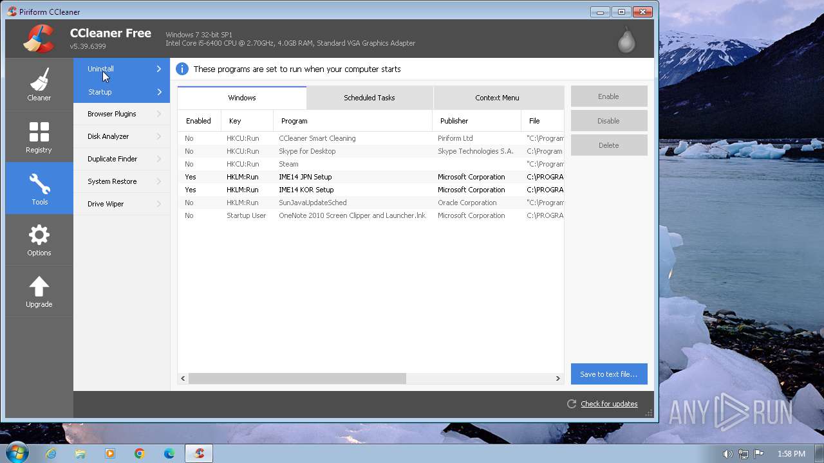Click chevron next to Uninstall

pyautogui.click(x=159, y=69)
